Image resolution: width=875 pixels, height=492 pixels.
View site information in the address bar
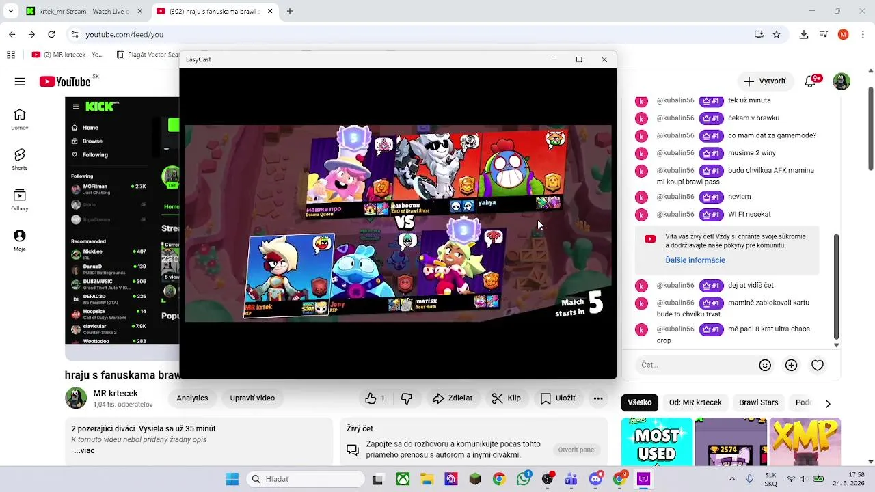75,34
